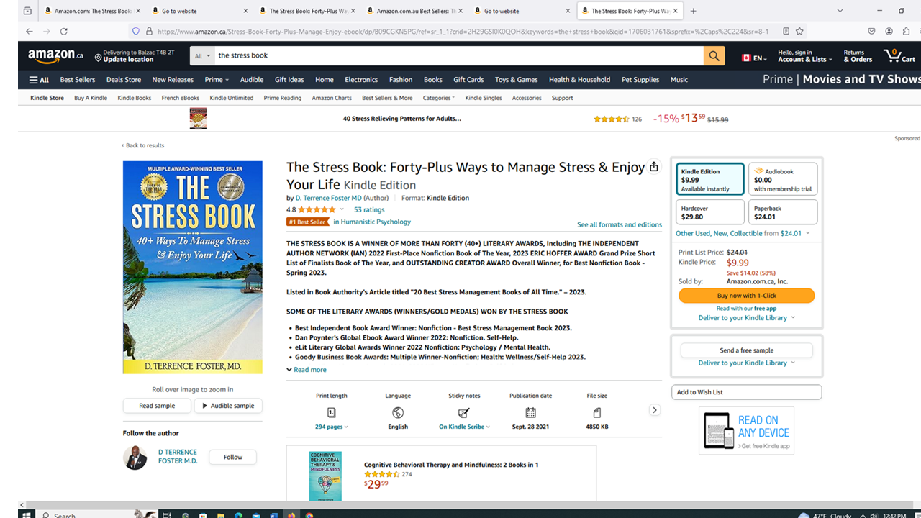
Task: Click the share icon next to the book title
Action: click(653, 167)
